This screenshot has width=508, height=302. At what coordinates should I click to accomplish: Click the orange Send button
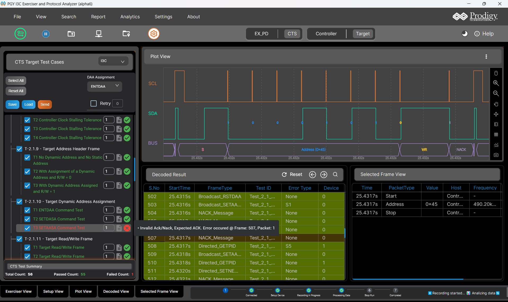pyautogui.click(x=45, y=104)
